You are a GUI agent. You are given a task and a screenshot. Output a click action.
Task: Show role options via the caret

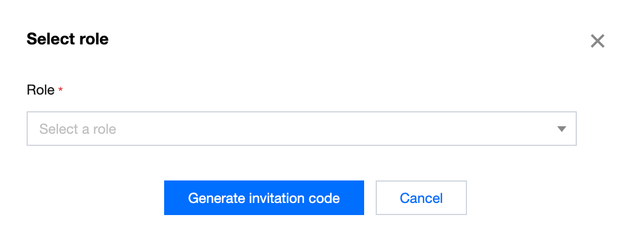click(561, 129)
